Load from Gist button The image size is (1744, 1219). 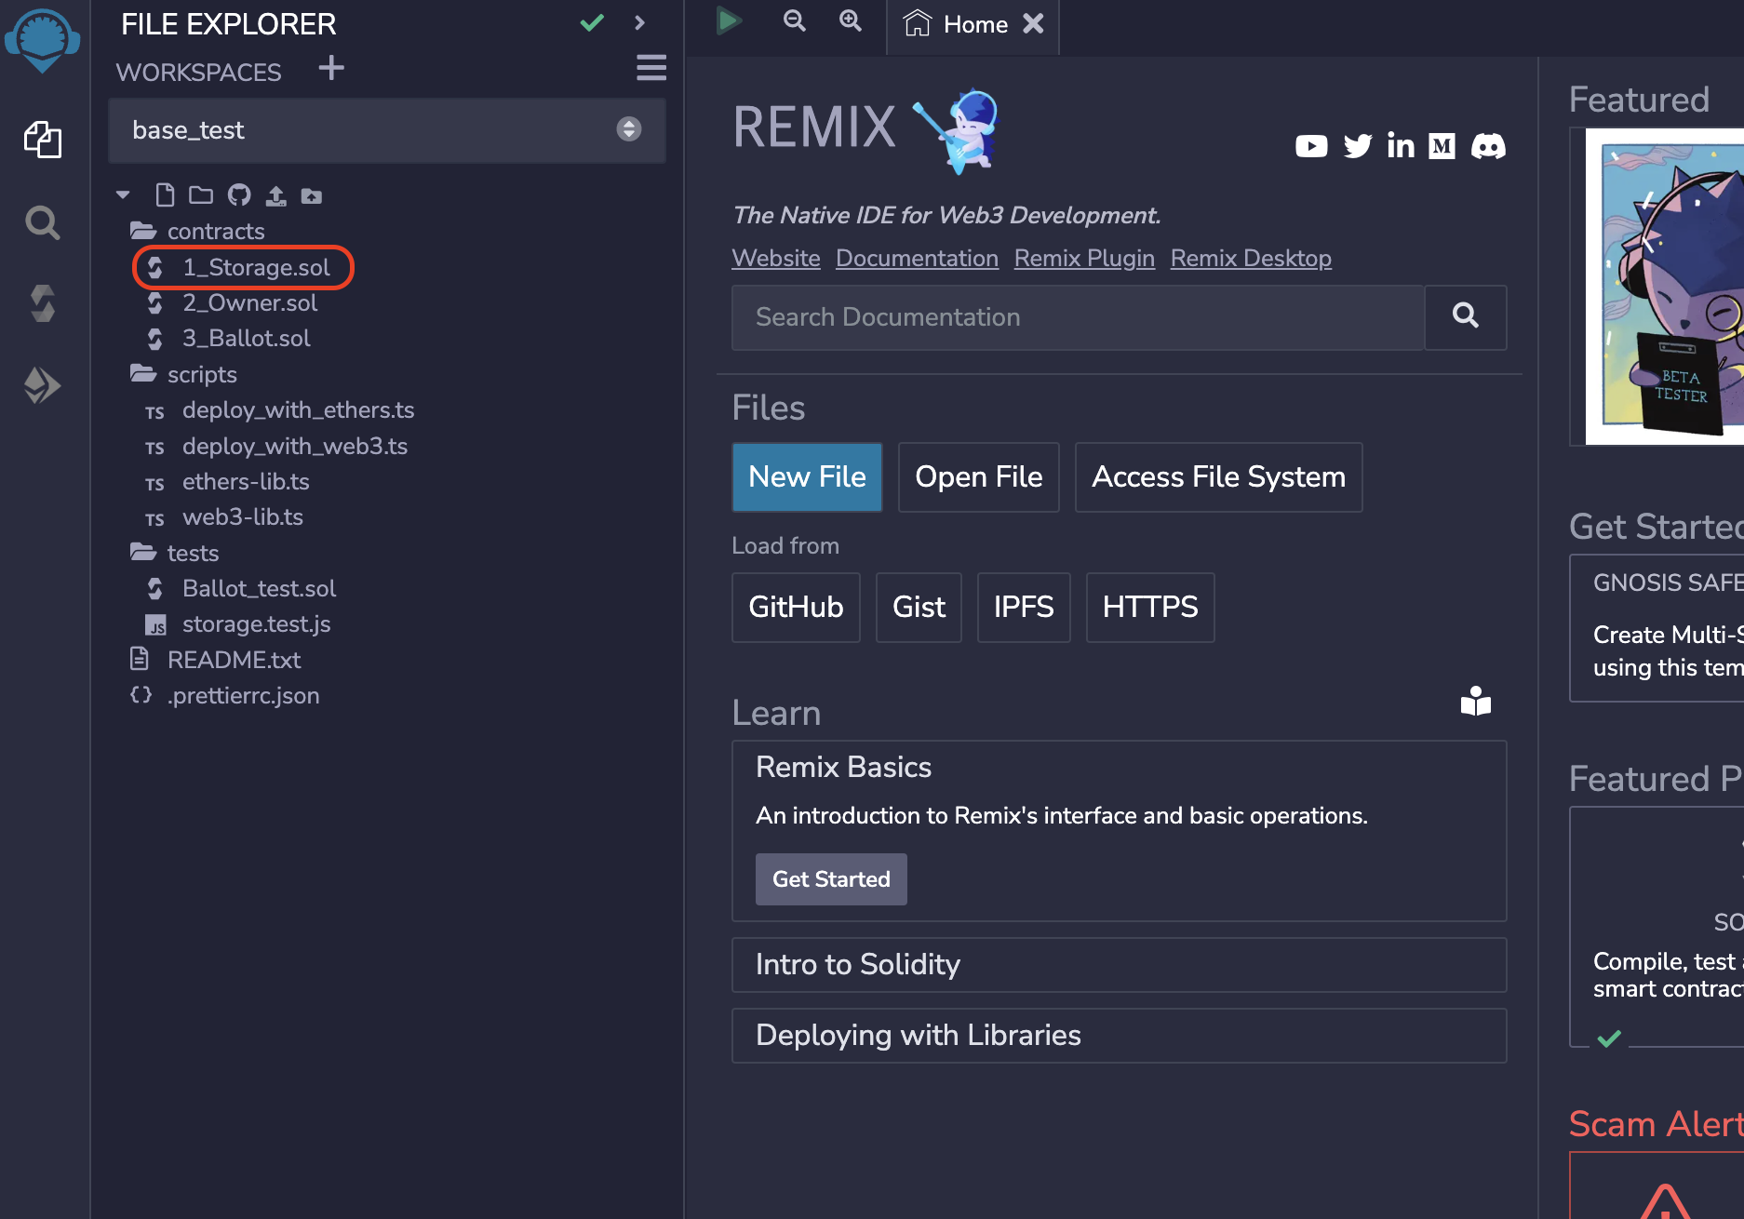919,608
